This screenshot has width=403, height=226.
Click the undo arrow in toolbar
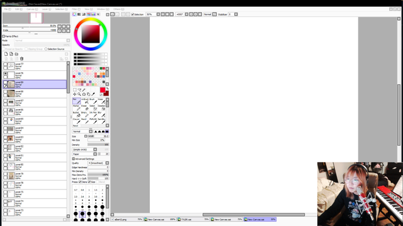pyautogui.click(x=112, y=14)
